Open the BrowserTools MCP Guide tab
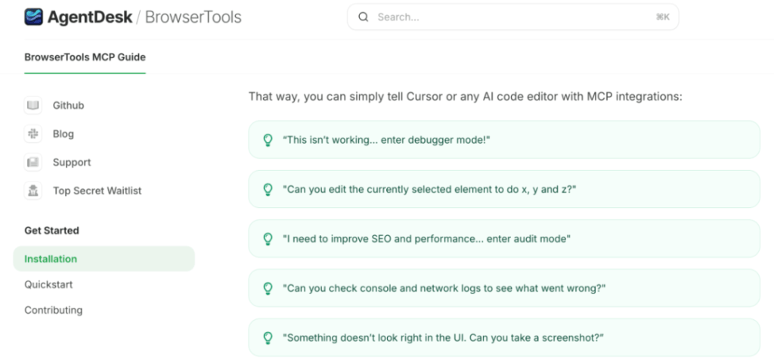Image resolution: width=774 pixels, height=363 pixels. (x=85, y=57)
